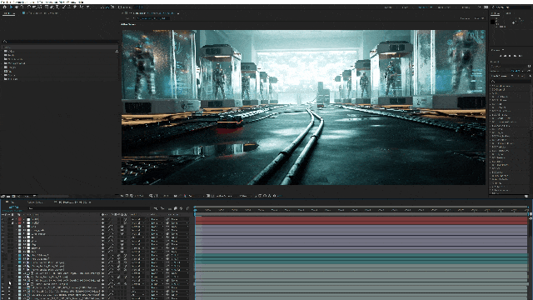Click the New Folder icon below project panel
533x300 pixels.
click(8, 196)
